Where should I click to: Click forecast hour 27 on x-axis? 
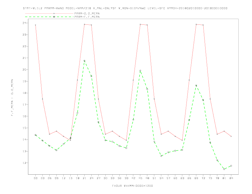pos(98,178)
